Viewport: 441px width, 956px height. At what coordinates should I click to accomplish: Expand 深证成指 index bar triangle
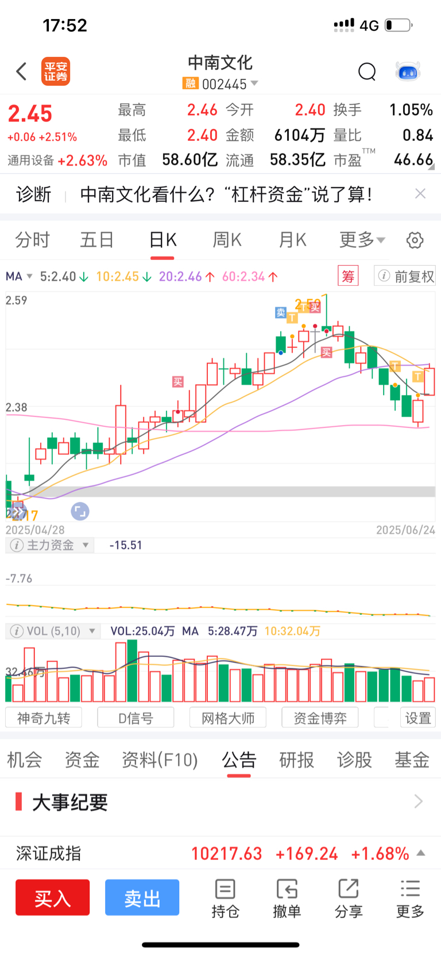pyautogui.click(x=421, y=852)
